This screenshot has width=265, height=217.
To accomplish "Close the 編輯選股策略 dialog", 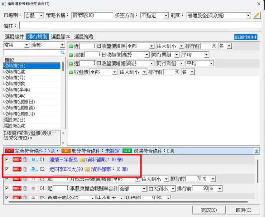I will coord(259,4).
